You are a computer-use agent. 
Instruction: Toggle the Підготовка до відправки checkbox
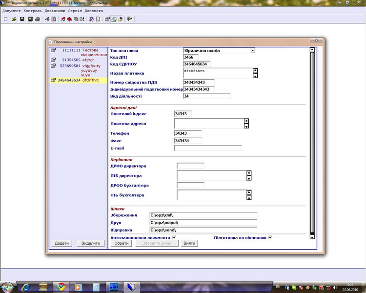pyautogui.click(x=270, y=237)
